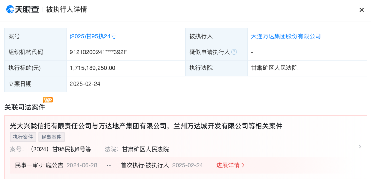
Task: Click the 执行法院 label cell
Action: [x=216, y=68]
